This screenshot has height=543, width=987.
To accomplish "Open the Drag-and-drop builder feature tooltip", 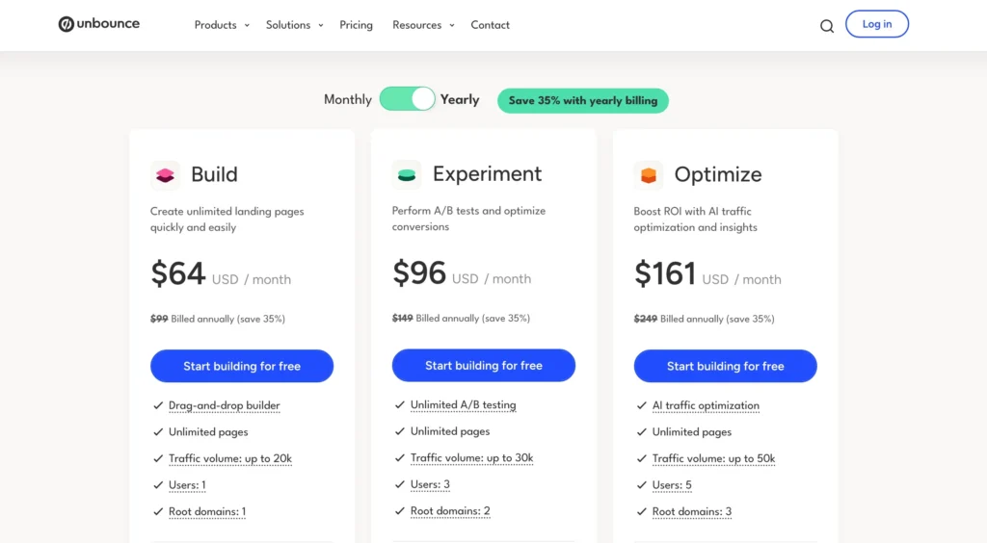I will (224, 406).
